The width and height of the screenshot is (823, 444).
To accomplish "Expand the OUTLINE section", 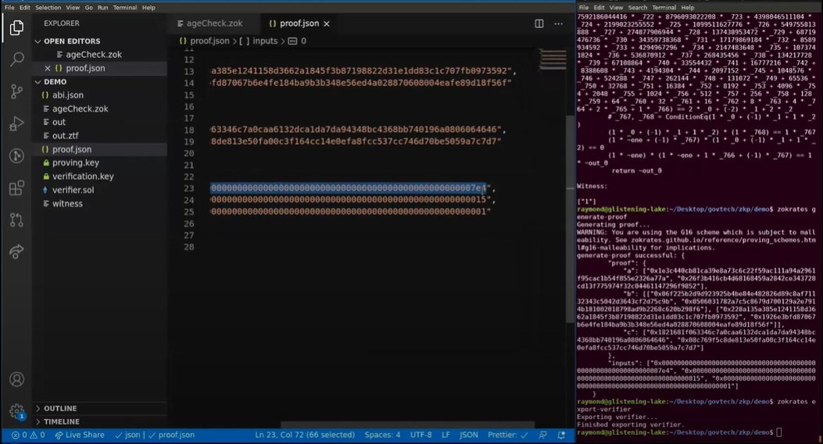I will [100, 408].
